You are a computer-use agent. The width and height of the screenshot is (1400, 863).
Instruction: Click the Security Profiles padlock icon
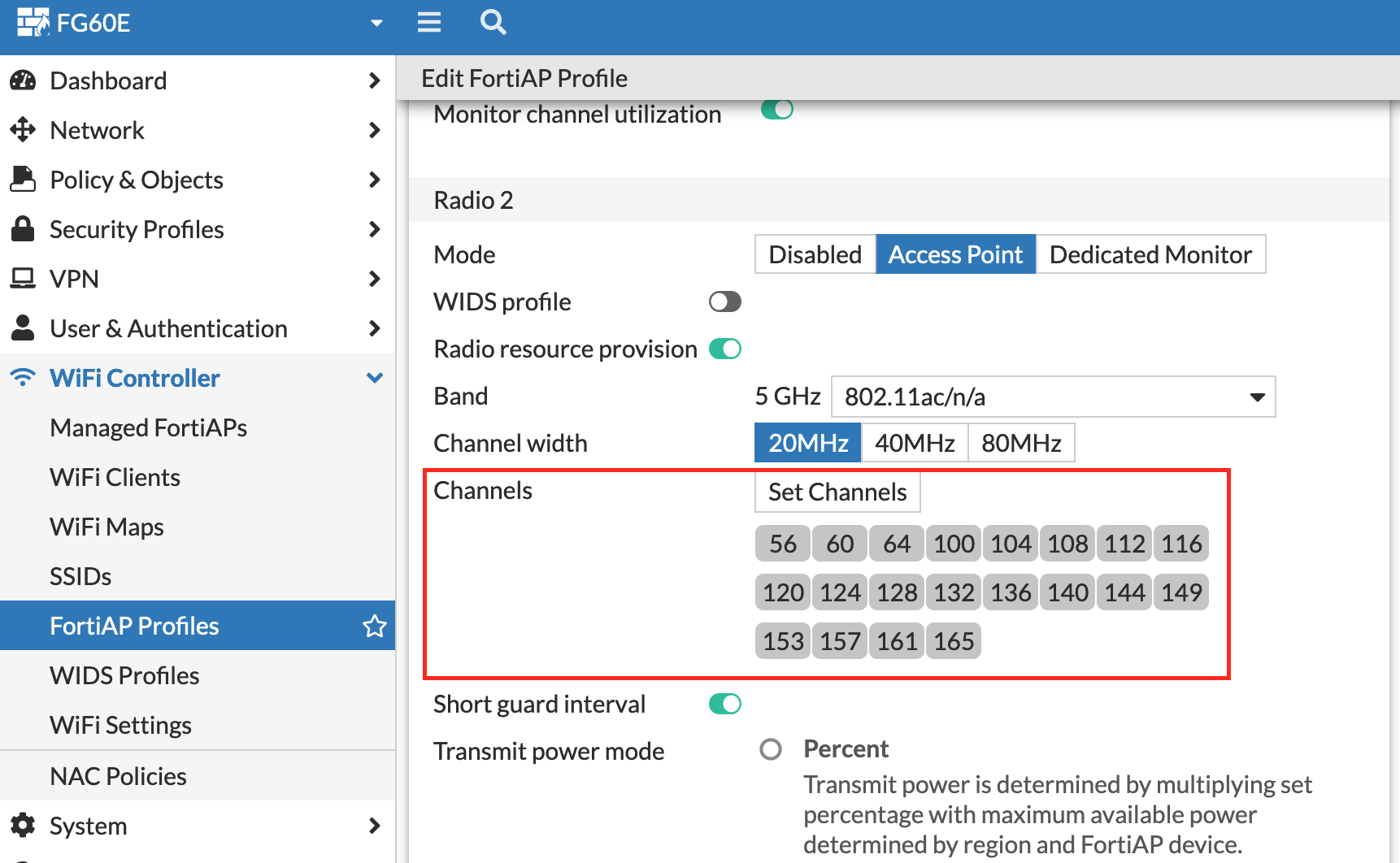click(x=24, y=229)
